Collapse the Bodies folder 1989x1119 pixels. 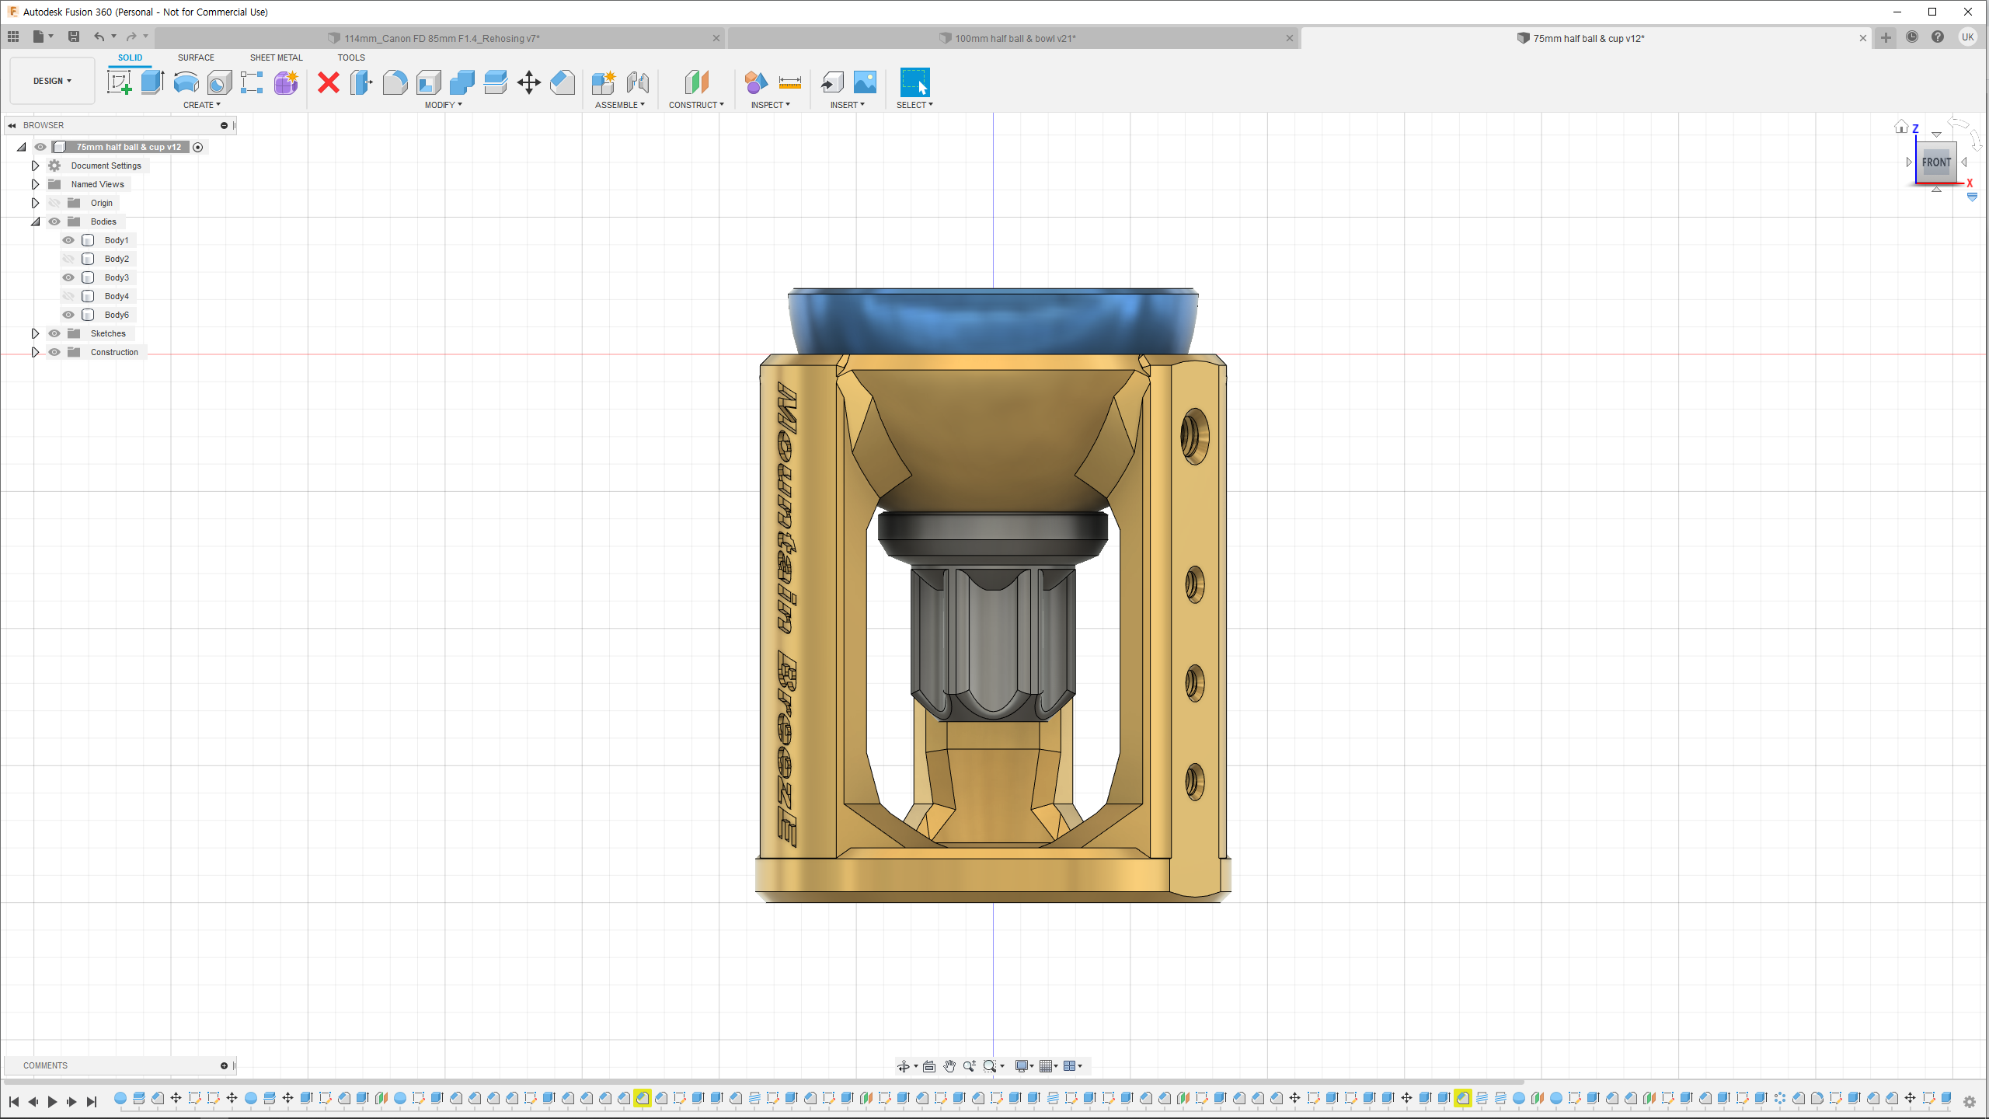coord(35,221)
